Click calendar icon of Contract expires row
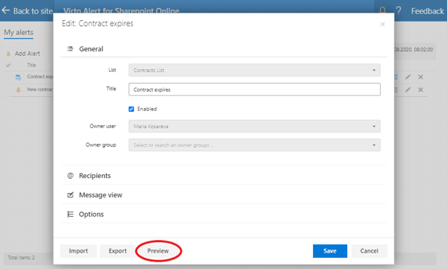 (x=18, y=77)
